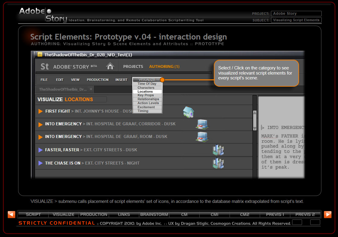This screenshot has height=237, width=338.
Task: Go to the Adobe Story home icon
Action: (110, 66)
